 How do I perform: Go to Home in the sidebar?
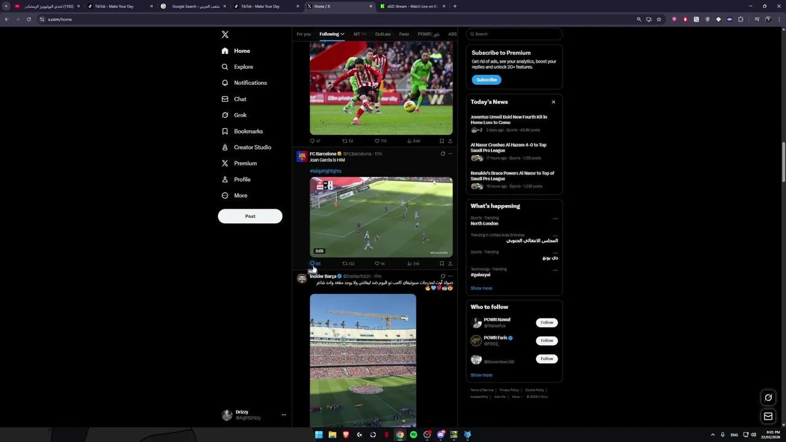tap(236, 51)
